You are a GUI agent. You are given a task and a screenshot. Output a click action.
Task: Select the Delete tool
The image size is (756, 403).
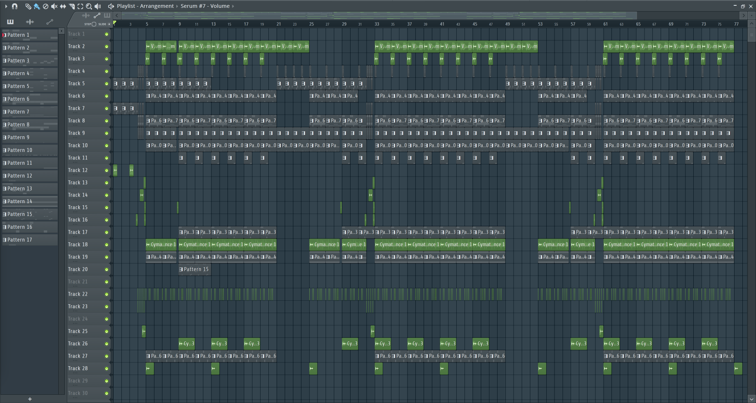pyautogui.click(x=45, y=6)
